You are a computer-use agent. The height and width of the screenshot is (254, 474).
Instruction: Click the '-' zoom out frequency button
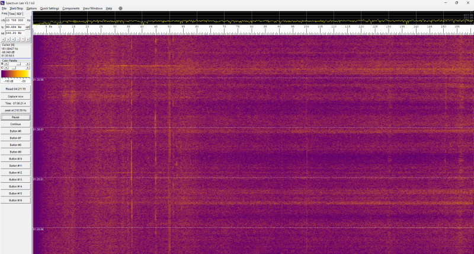(x=18, y=39)
